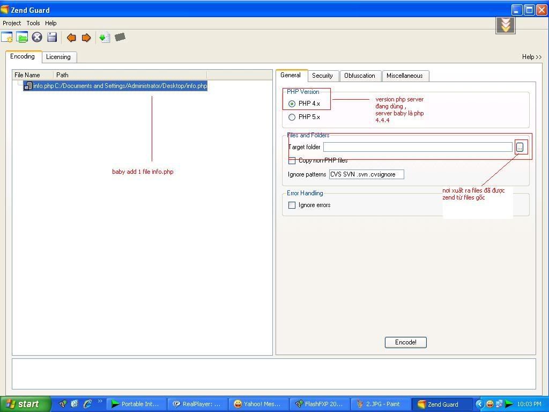Click the output log area at bottom
549x412 pixels.
[274, 373]
